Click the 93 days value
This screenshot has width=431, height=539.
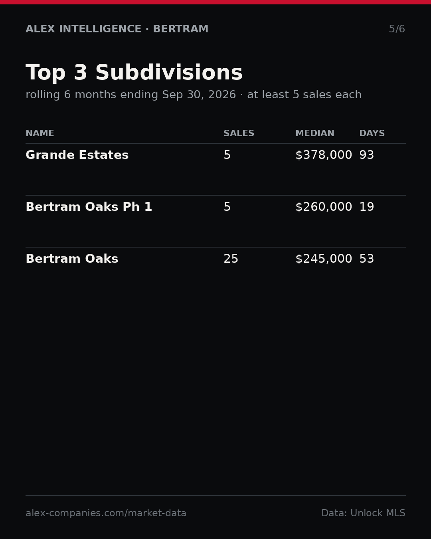click(x=367, y=155)
